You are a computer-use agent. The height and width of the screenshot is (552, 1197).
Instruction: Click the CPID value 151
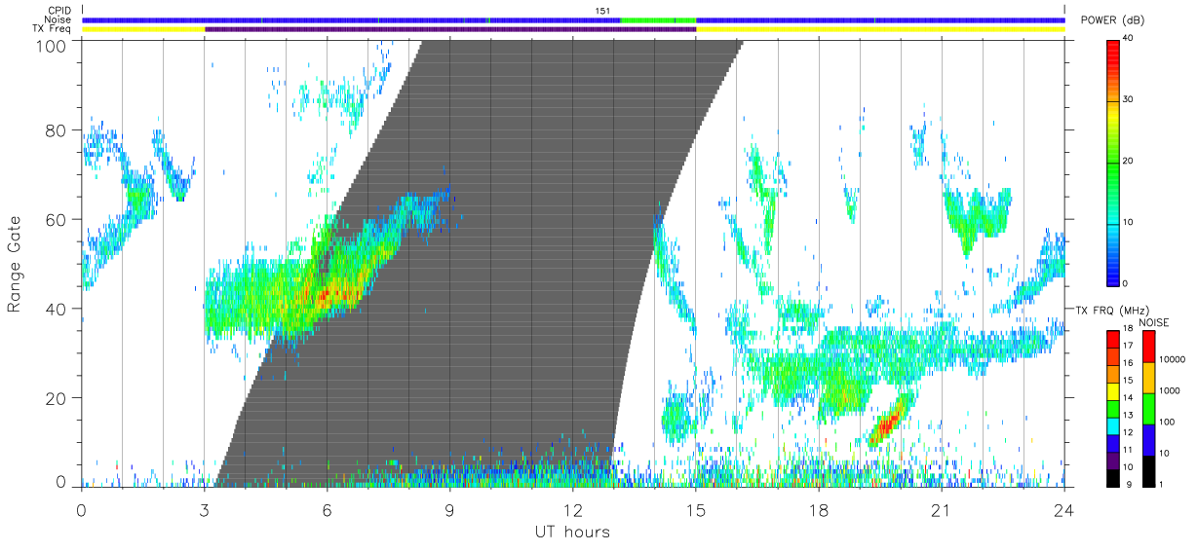point(602,11)
